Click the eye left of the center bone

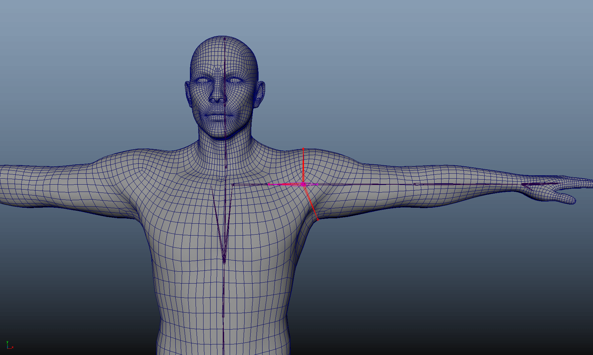[203, 80]
